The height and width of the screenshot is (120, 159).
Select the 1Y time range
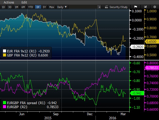tap(38, 7)
